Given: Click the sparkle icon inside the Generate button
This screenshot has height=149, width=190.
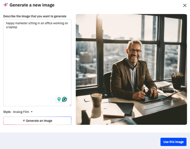Looking at the screenshot, I should (x=24, y=121).
